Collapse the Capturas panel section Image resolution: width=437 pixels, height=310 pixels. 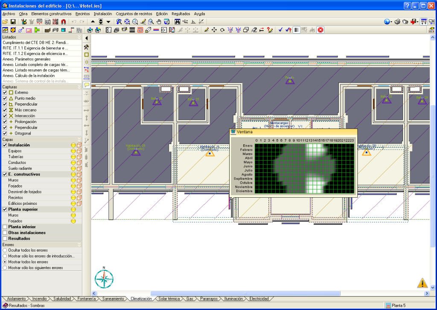tap(79, 87)
